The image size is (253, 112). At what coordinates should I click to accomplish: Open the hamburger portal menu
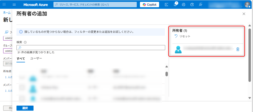point(14,5)
